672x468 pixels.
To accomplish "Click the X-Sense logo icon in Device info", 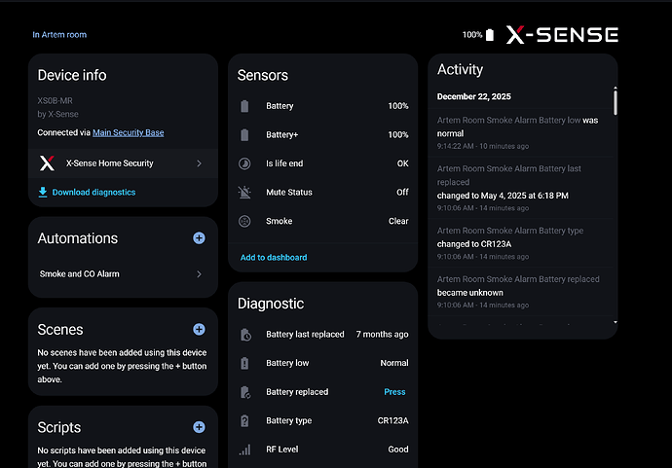I will point(46,163).
